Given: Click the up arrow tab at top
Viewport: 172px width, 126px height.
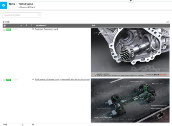Looking at the screenshot, I should tap(131, 1).
